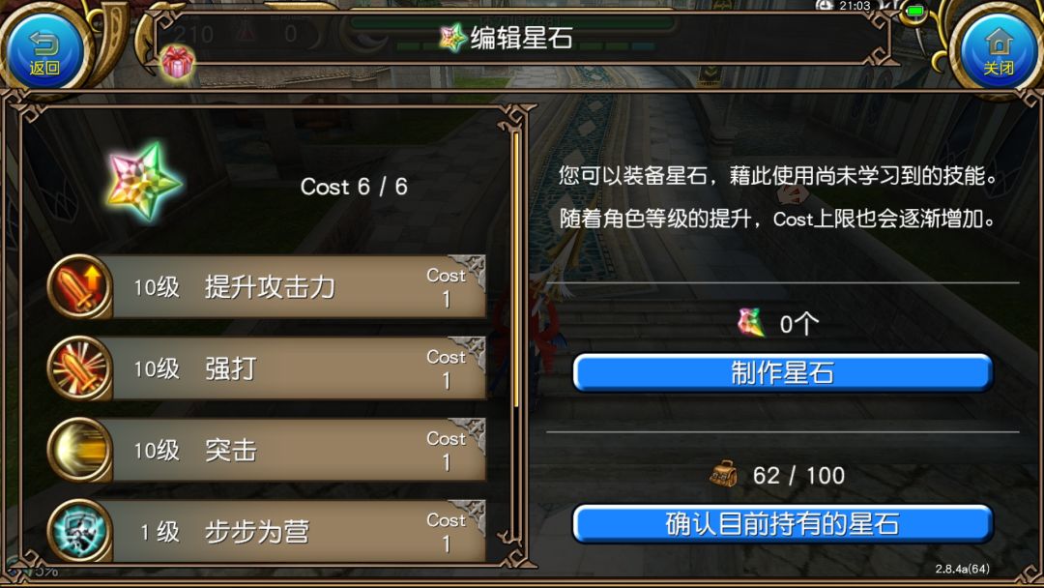This screenshot has width=1044, height=588.
Task: Select the 10级 突击 skill row
Action: (267, 450)
